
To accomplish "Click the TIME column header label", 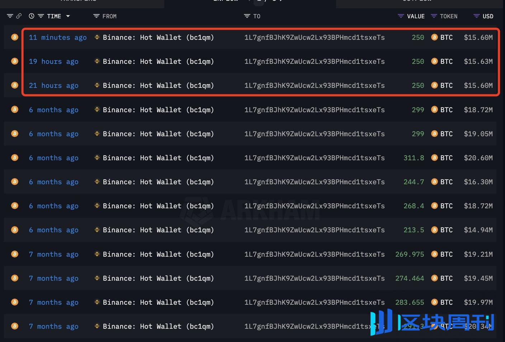I will (x=54, y=16).
